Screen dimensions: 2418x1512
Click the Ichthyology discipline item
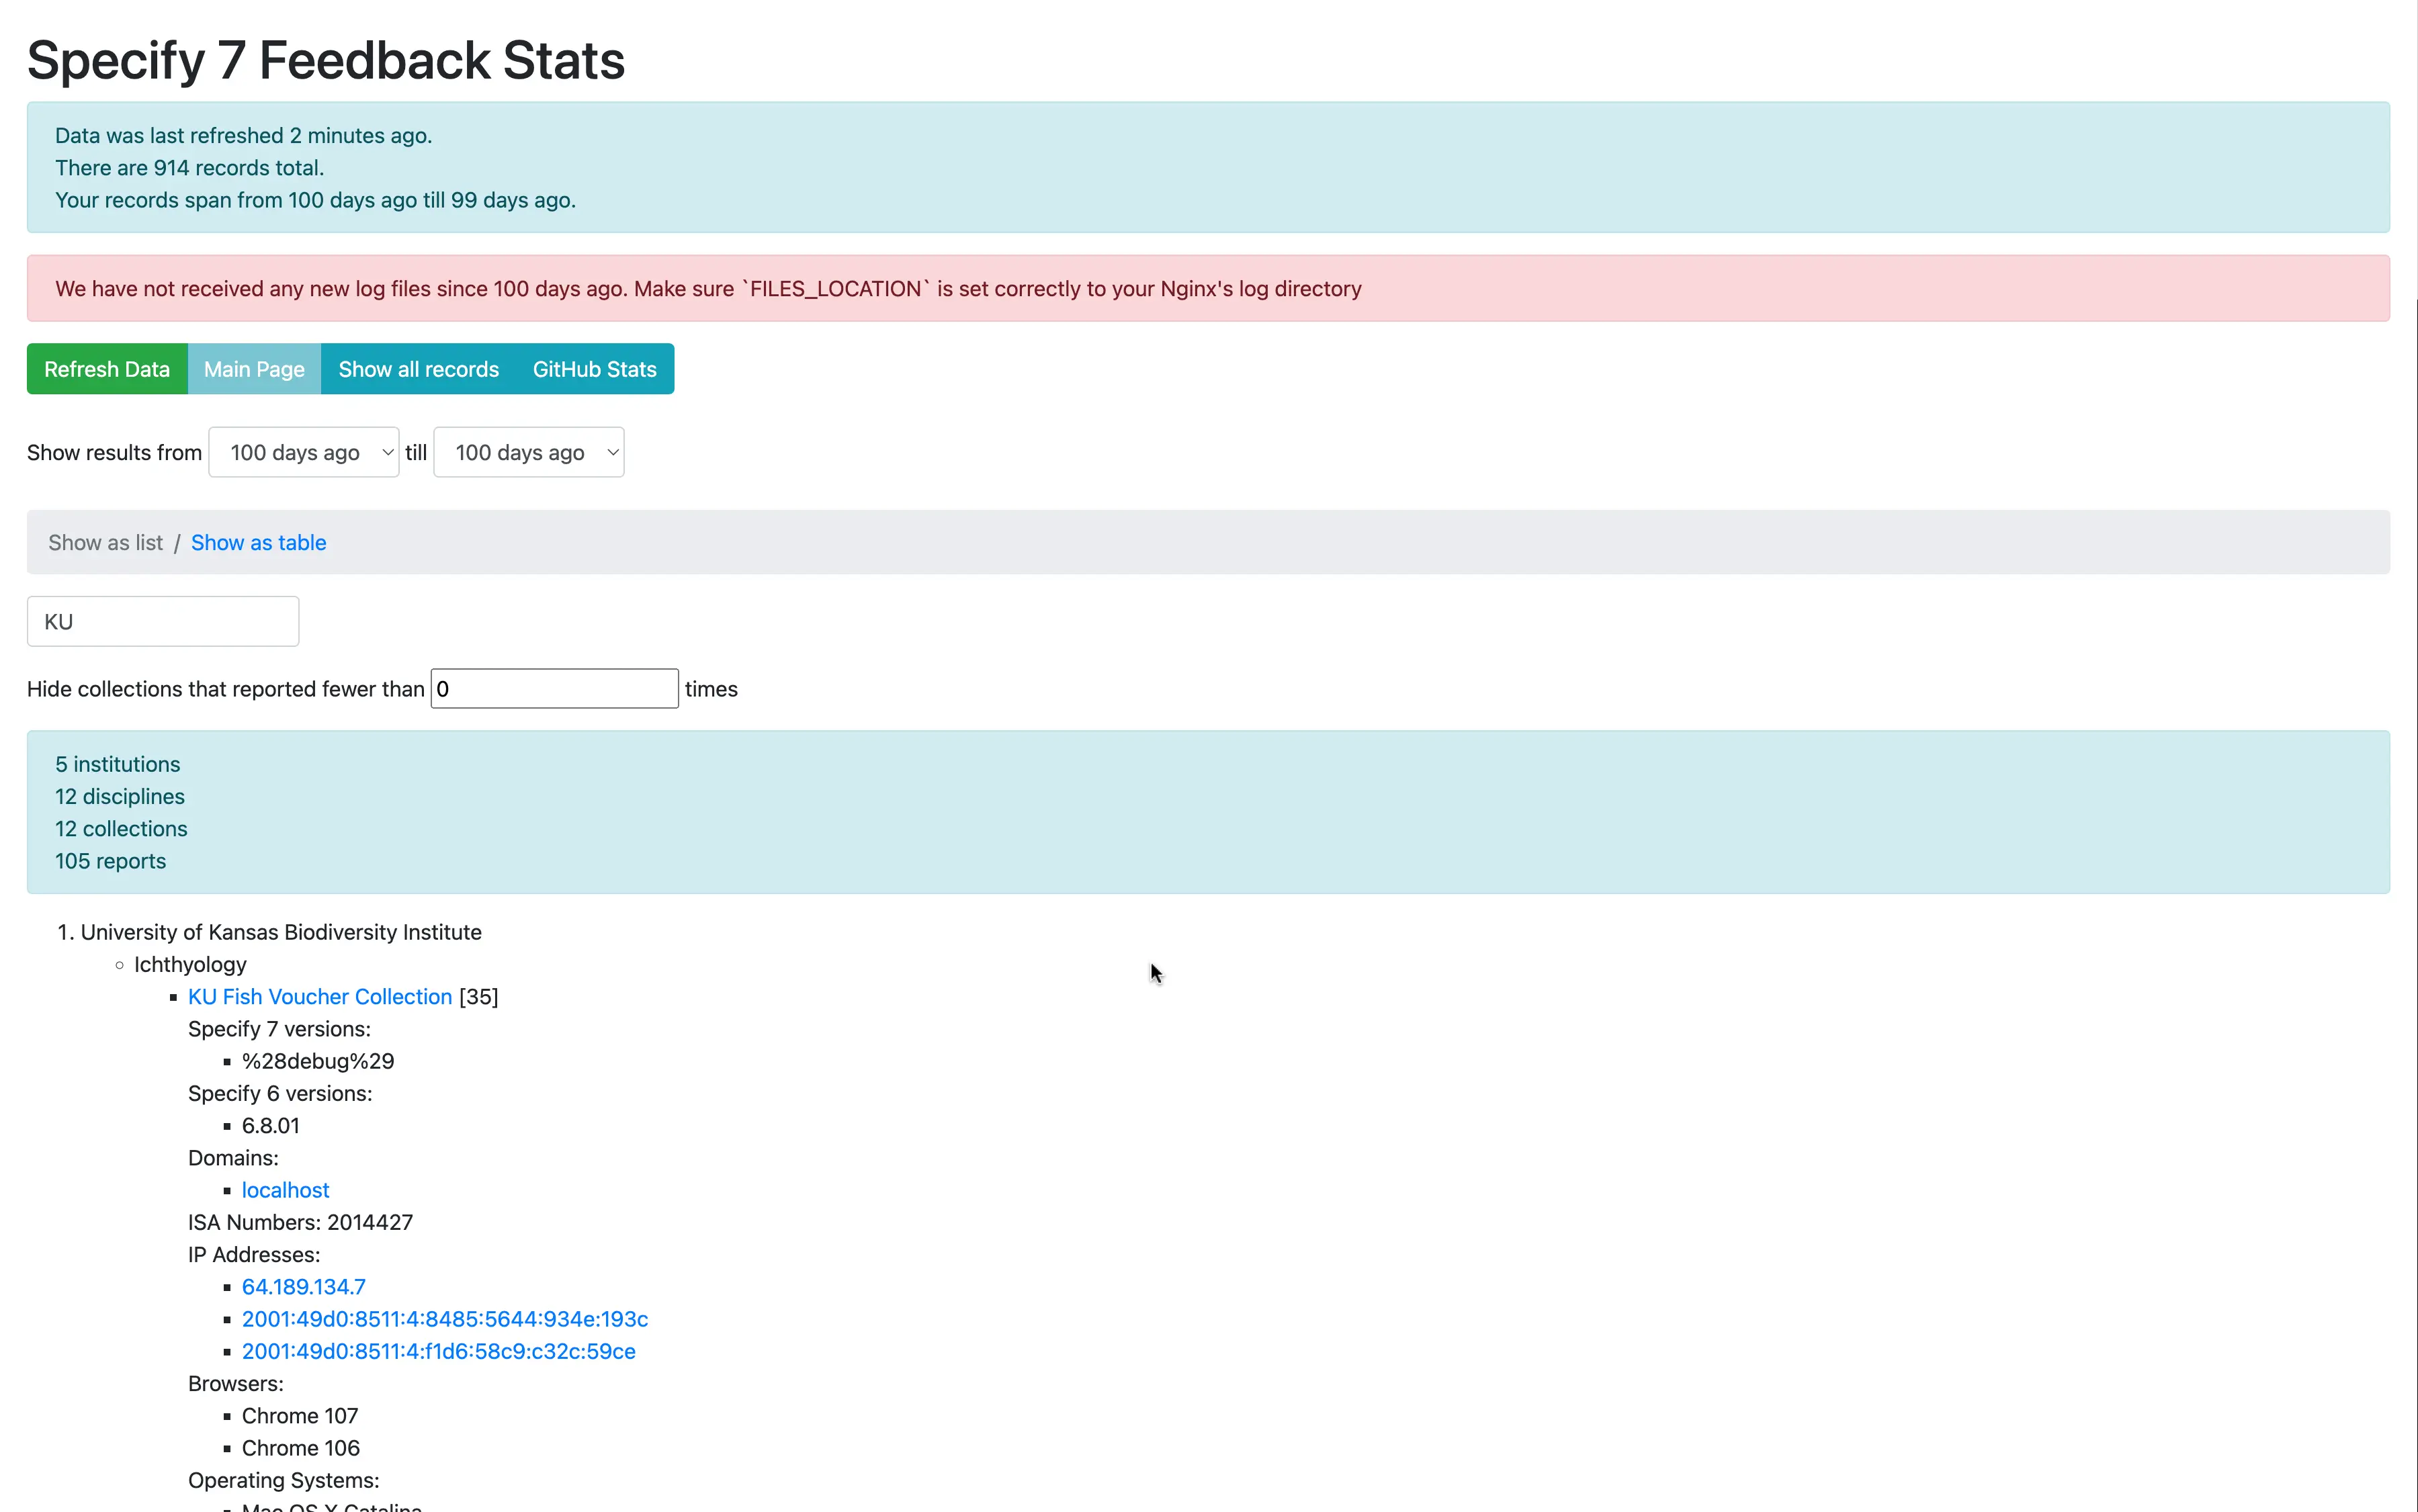click(190, 964)
